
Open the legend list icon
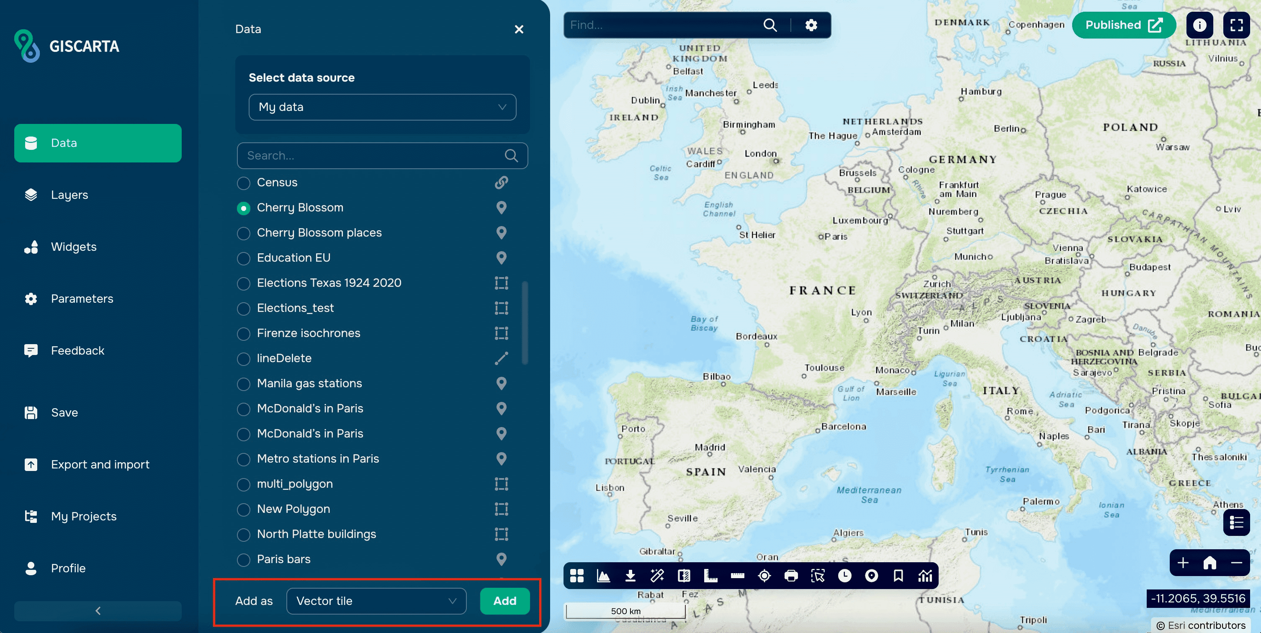coord(1236,522)
